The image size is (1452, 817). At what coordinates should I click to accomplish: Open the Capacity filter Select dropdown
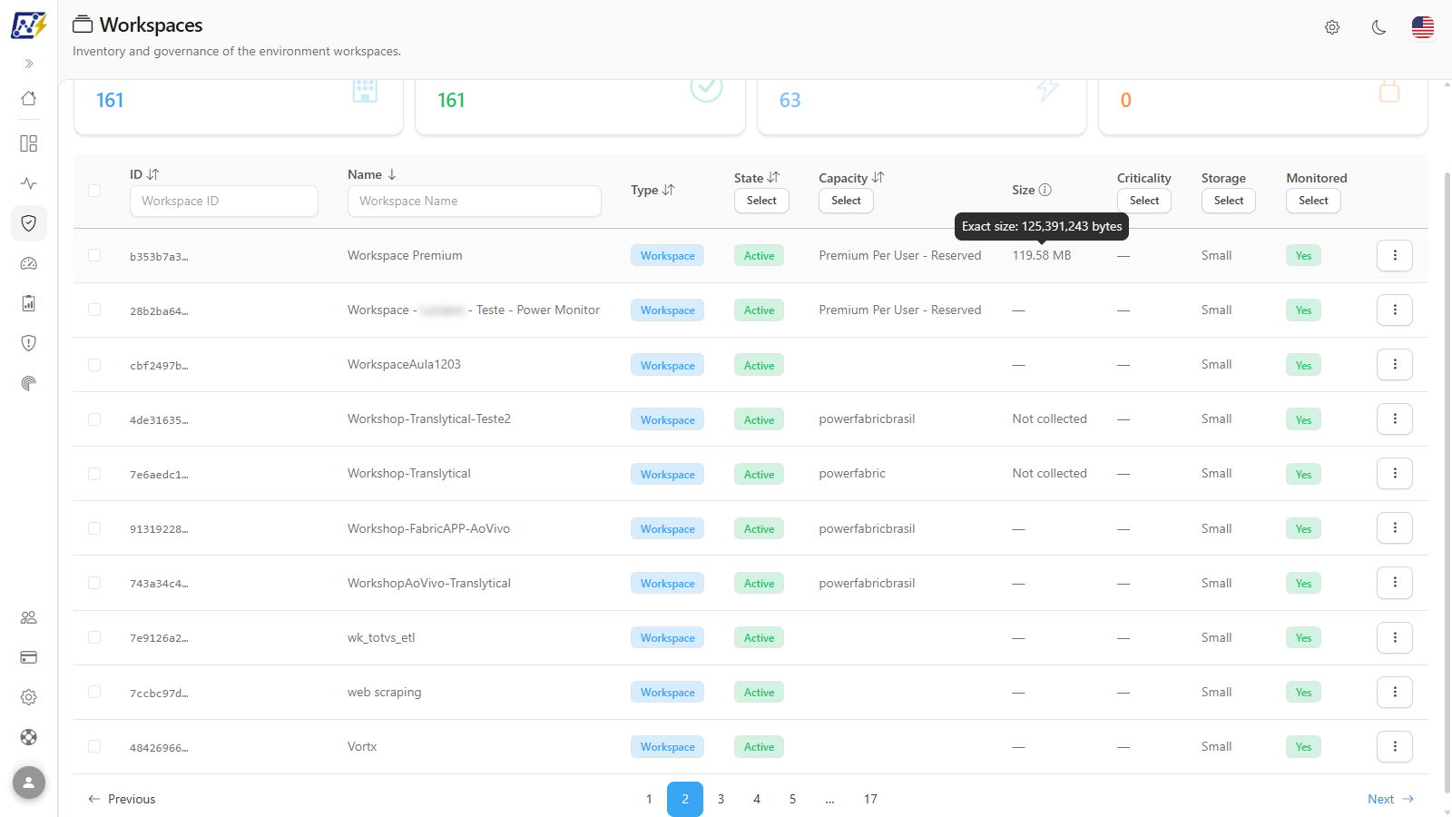[x=846, y=201]
